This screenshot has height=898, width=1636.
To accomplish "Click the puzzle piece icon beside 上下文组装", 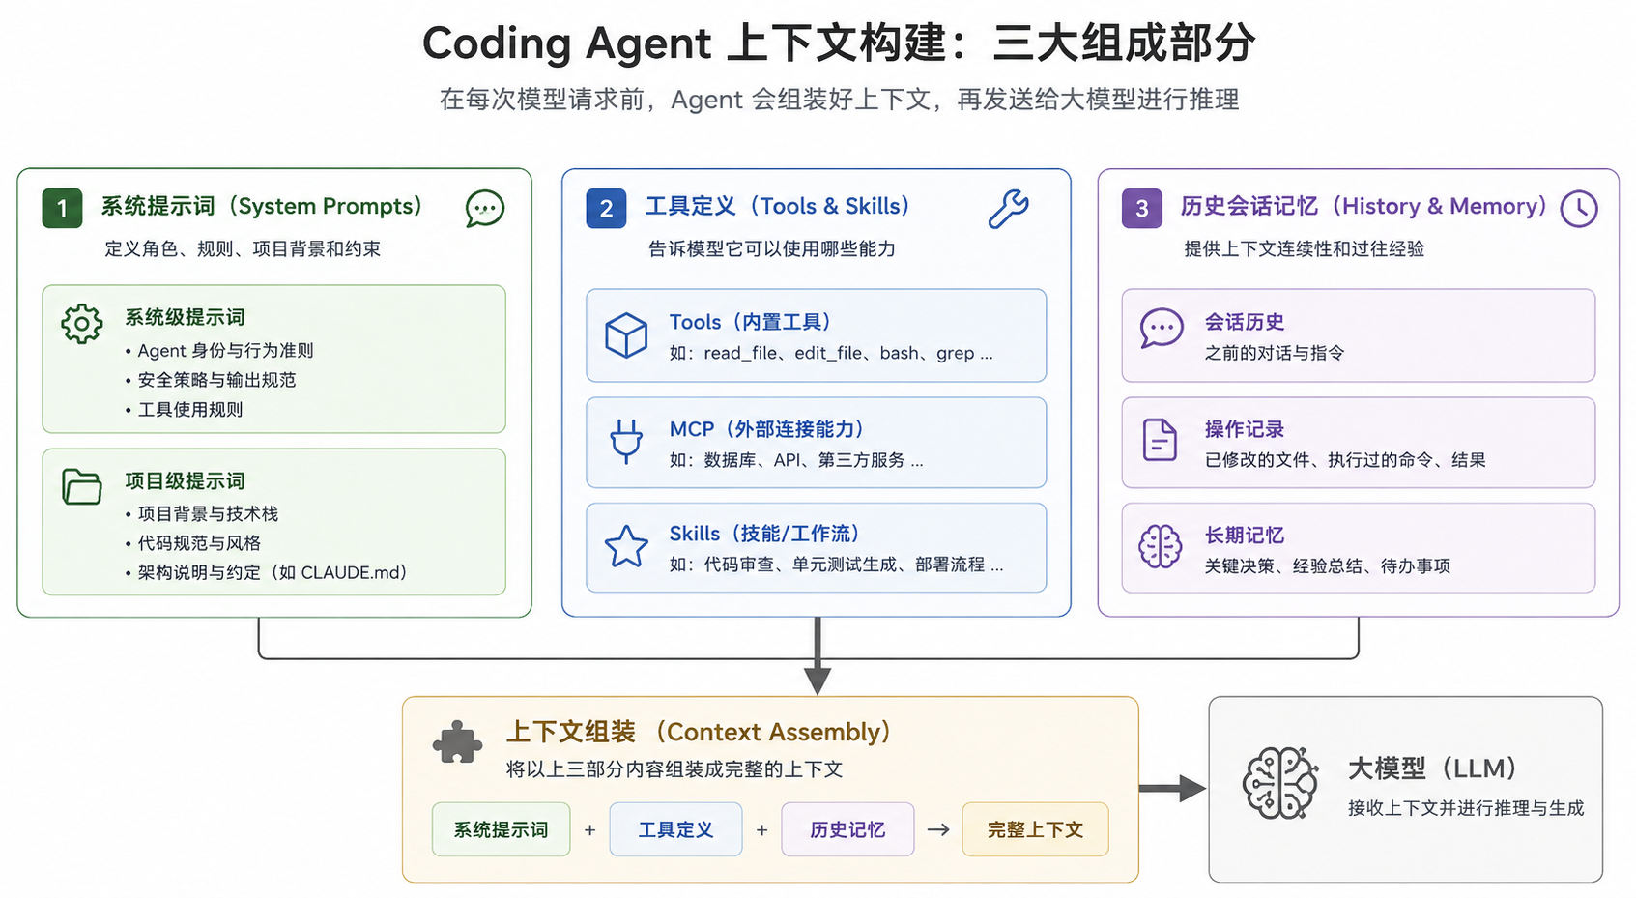I will [457, 742].
